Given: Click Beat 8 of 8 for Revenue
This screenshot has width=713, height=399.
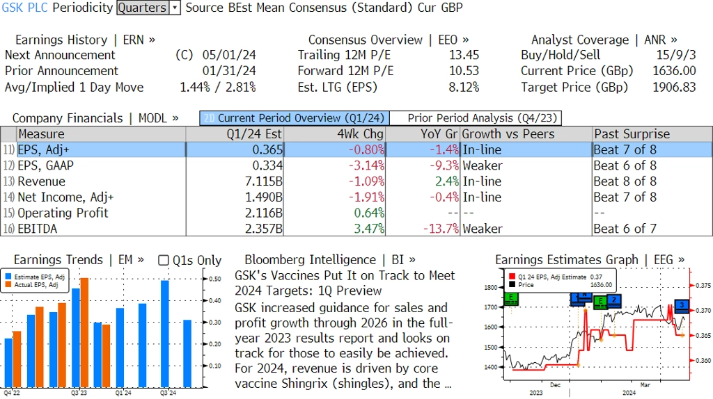Looking at the screenshot, I should tap(625, 181).
